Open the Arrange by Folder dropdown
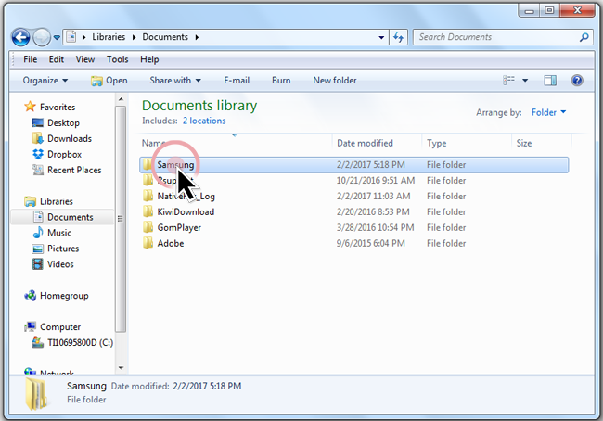603x421 pixels. tap(549, 112)
